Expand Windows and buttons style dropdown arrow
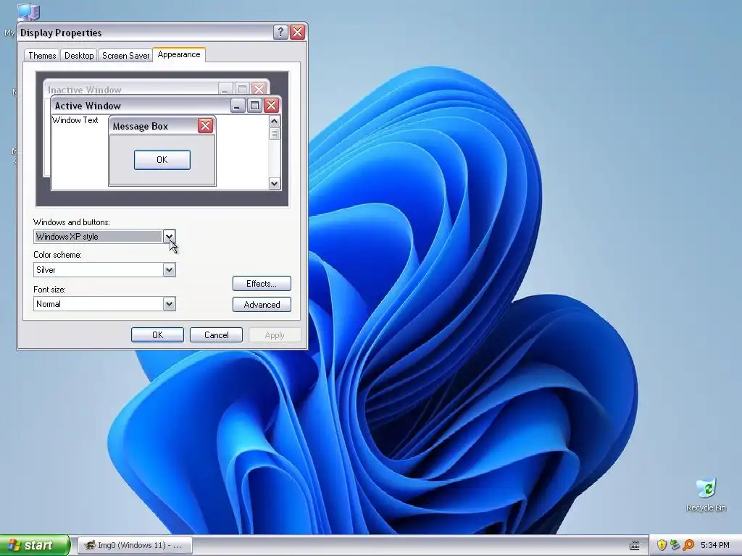The width and height of the screenshot is (742, 556). tap(169, 237)
